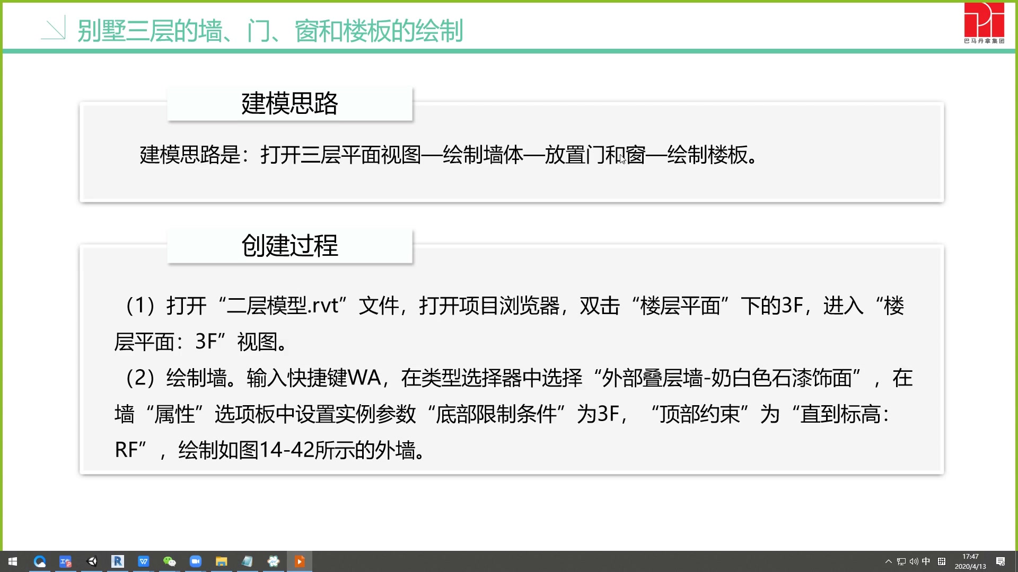Click the orange presentation player taskbar icon
The image size is (1018, 572).
[300, 561]
